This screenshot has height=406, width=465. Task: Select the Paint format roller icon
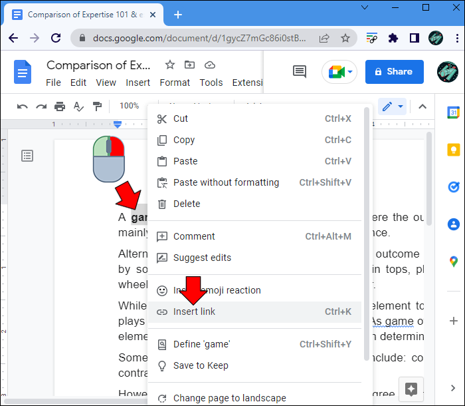(97, 106)
